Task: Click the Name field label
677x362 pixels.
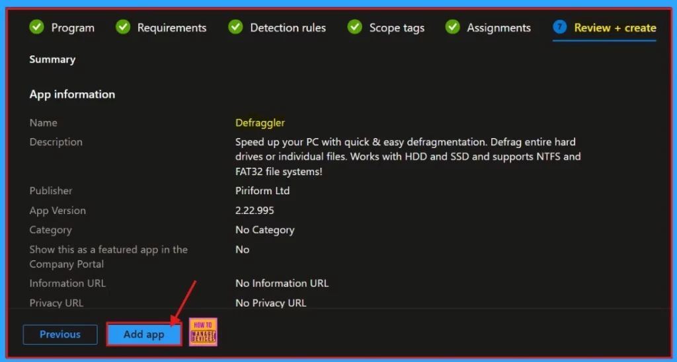Action: (x=43, y=123)
